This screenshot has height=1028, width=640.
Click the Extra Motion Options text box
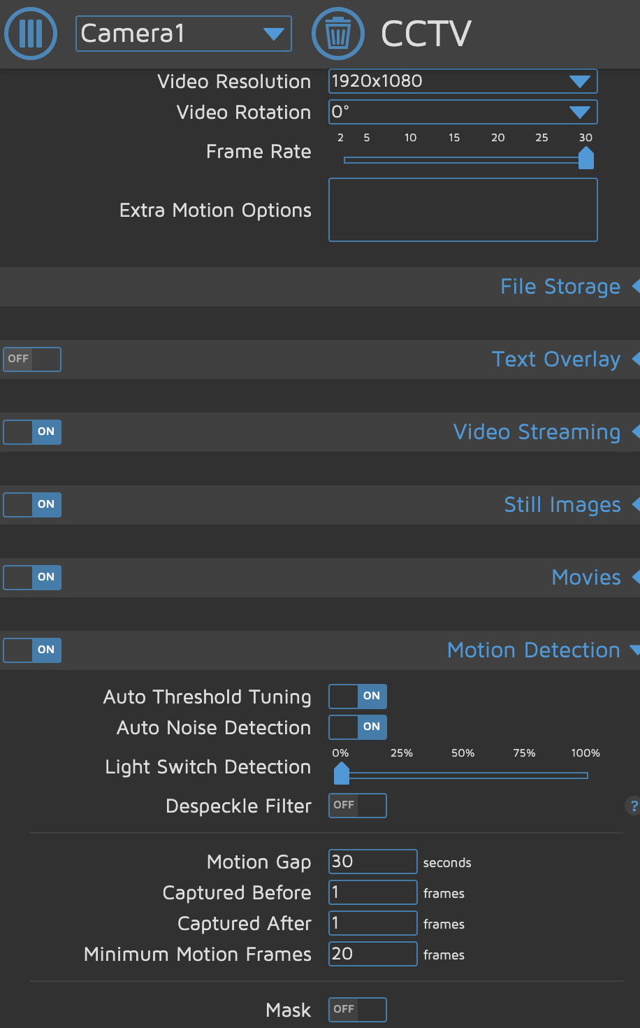tap(463, 210)
